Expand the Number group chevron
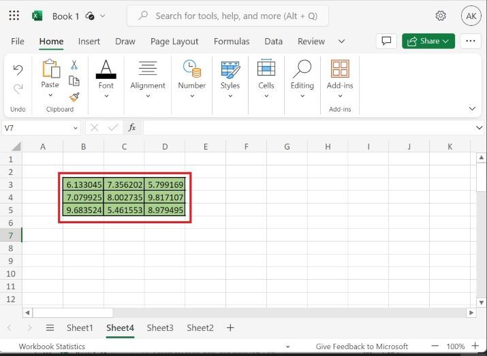 pos(192,96)
